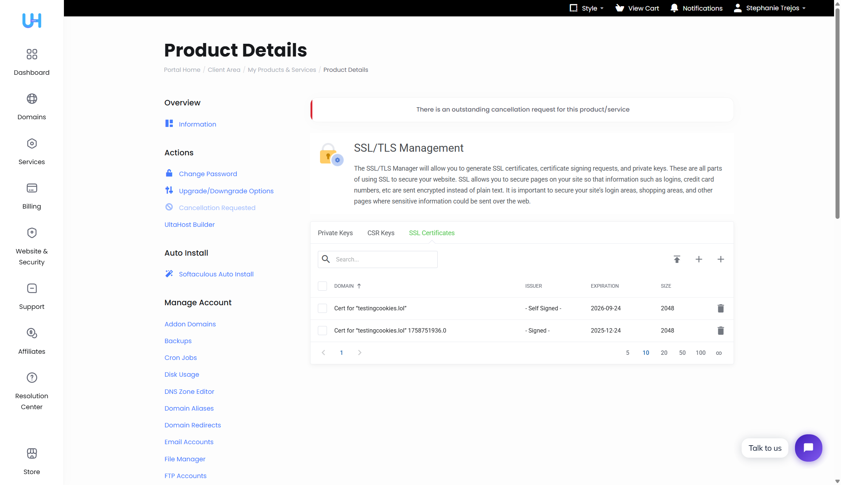841x485 pixels.
Task: Upload a certificate using the upload icon
Action: [x=677, y=259]
